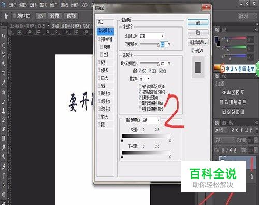Select the Horizontal Type tool
Viewport: 259px width, 205px height.
point(4,176)
